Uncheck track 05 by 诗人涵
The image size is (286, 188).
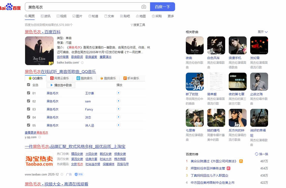[x=28, y=125]
